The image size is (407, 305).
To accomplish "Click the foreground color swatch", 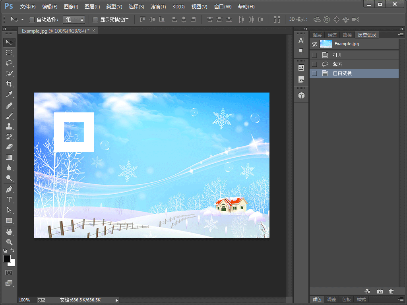I will click(7, 258).
